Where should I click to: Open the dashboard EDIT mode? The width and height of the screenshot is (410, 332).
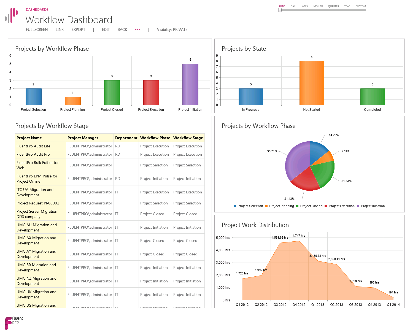[106, 29]
